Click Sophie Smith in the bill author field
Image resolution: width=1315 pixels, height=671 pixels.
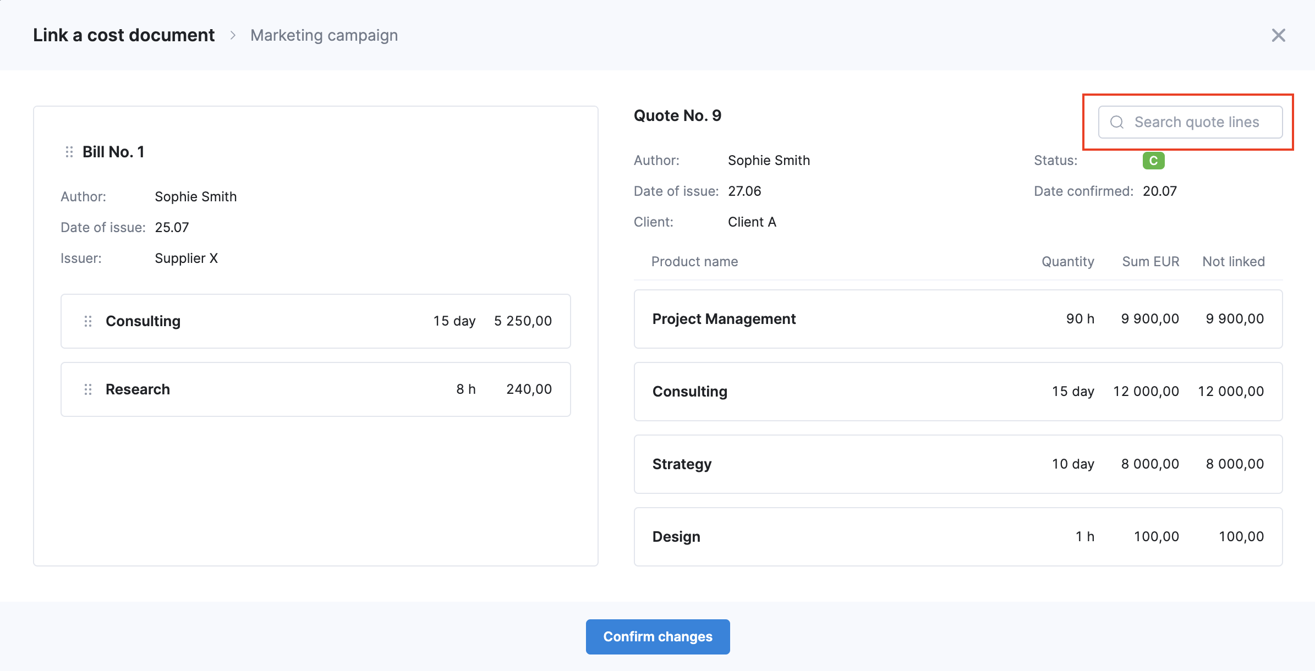point(195,196)
